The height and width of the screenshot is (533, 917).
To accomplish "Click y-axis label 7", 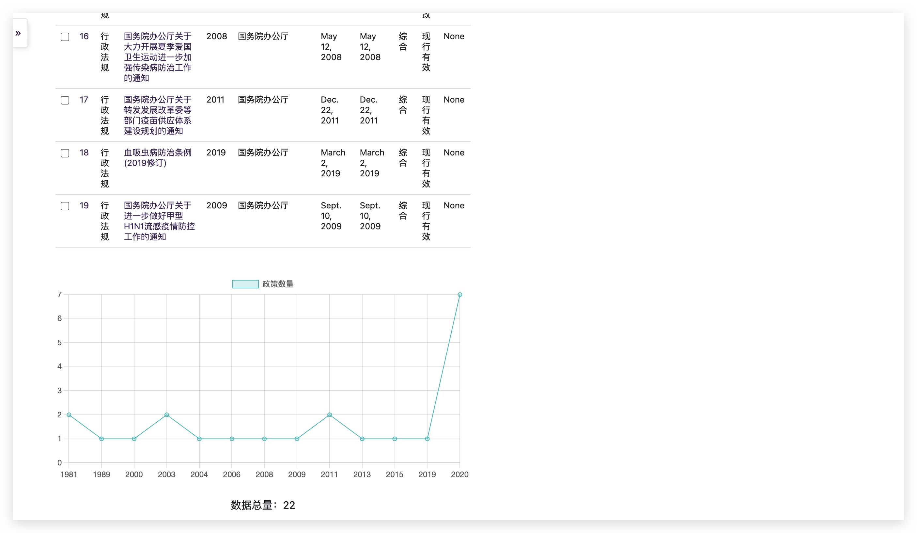I will [x=60, y=295].
